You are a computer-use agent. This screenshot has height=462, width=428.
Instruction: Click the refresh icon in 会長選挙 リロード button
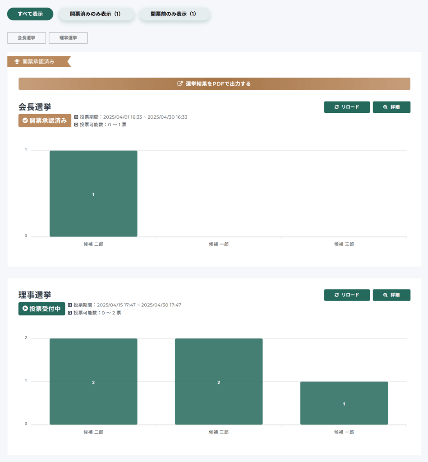[337, 107]
